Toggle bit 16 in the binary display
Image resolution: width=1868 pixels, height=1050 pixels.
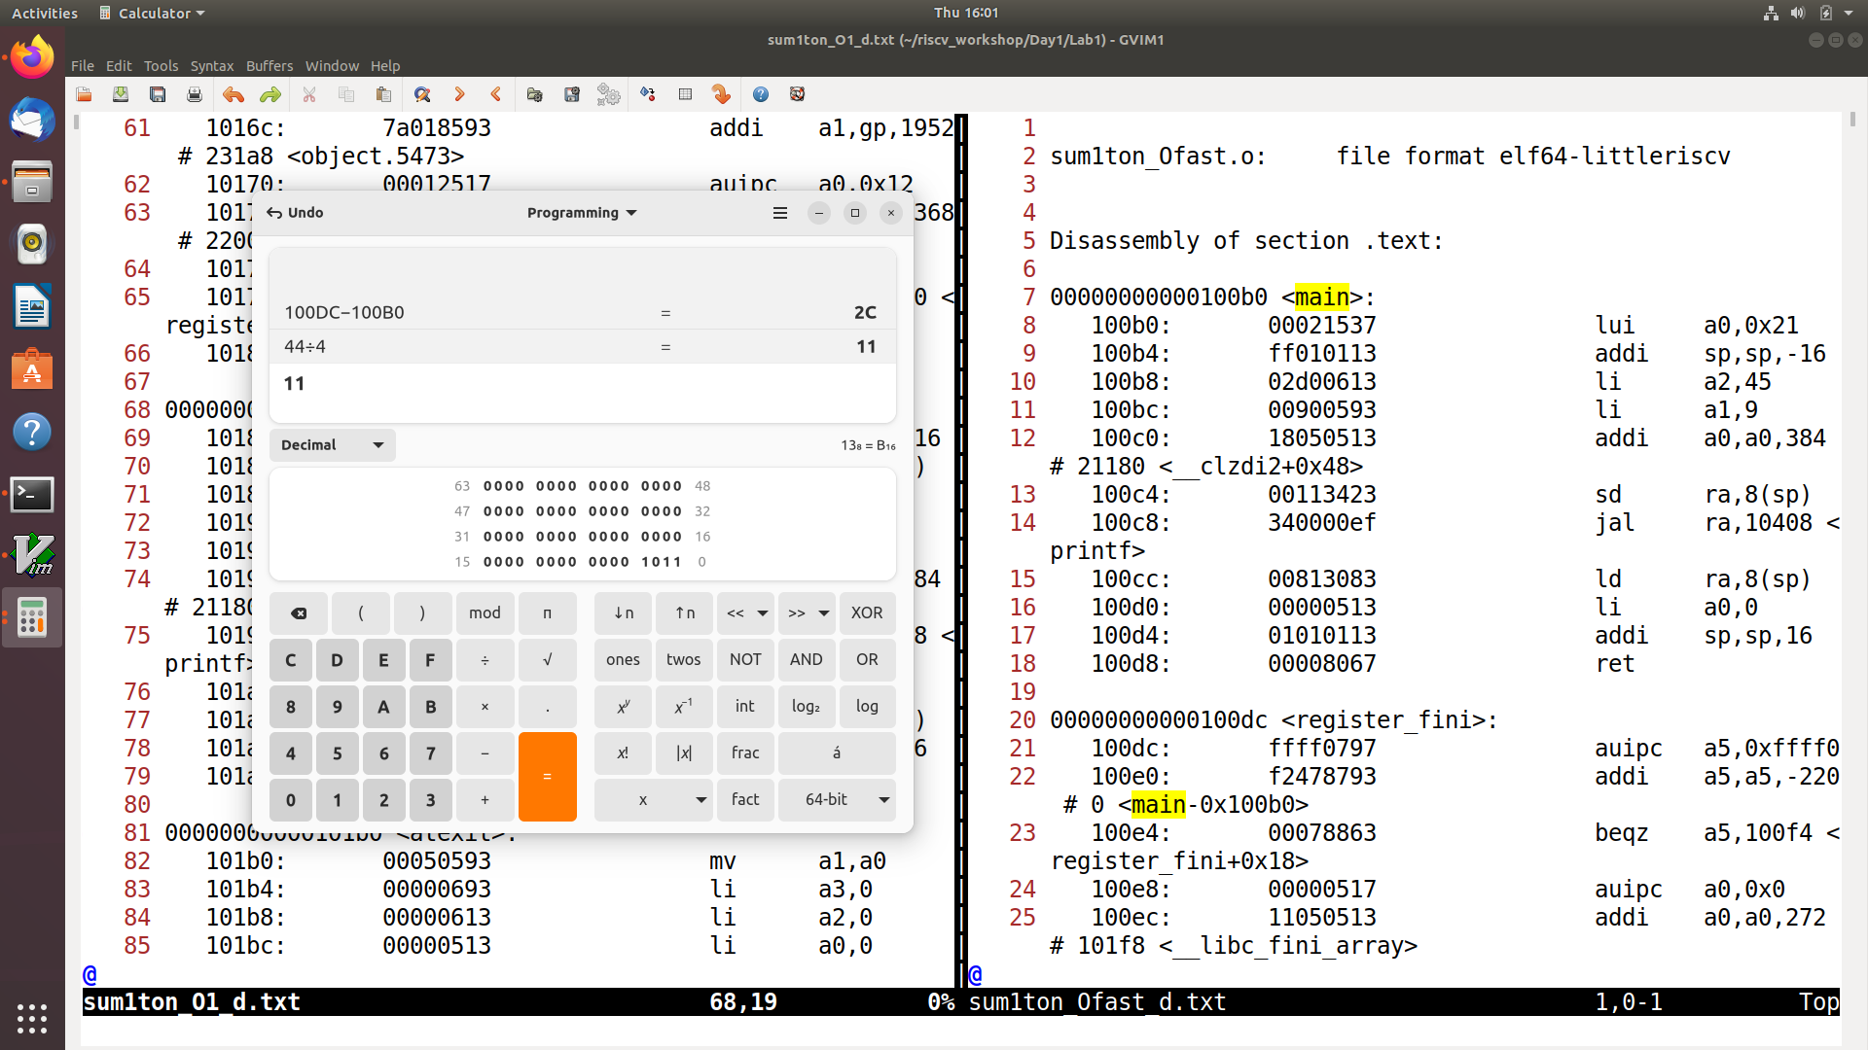(678, 537)
